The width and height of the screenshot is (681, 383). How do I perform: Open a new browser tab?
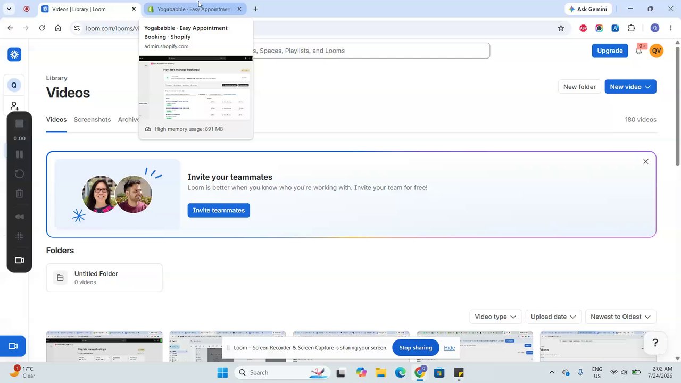256,9
